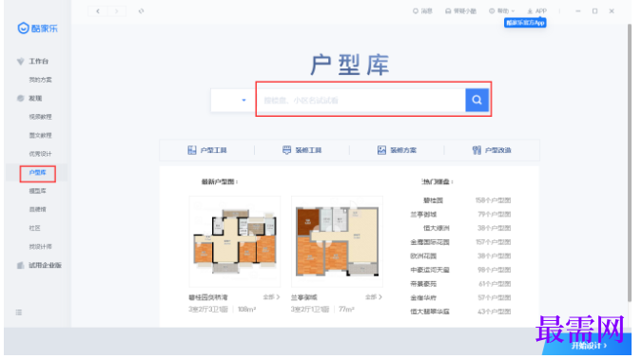Open the headset customer service entry
Viewport: 642px width, 359px height.
460,11
